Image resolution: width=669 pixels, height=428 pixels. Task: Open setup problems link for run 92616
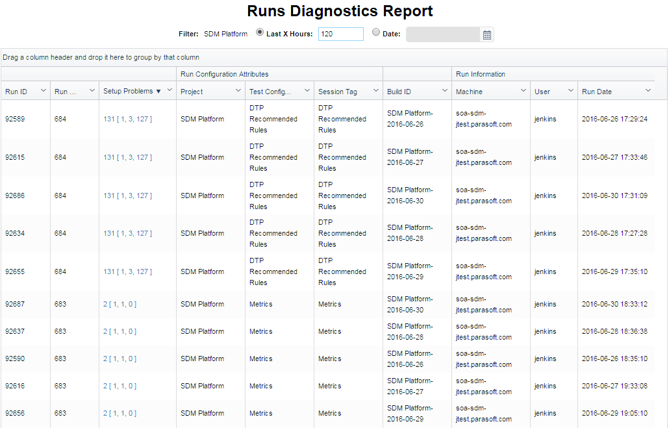[120, 386]
